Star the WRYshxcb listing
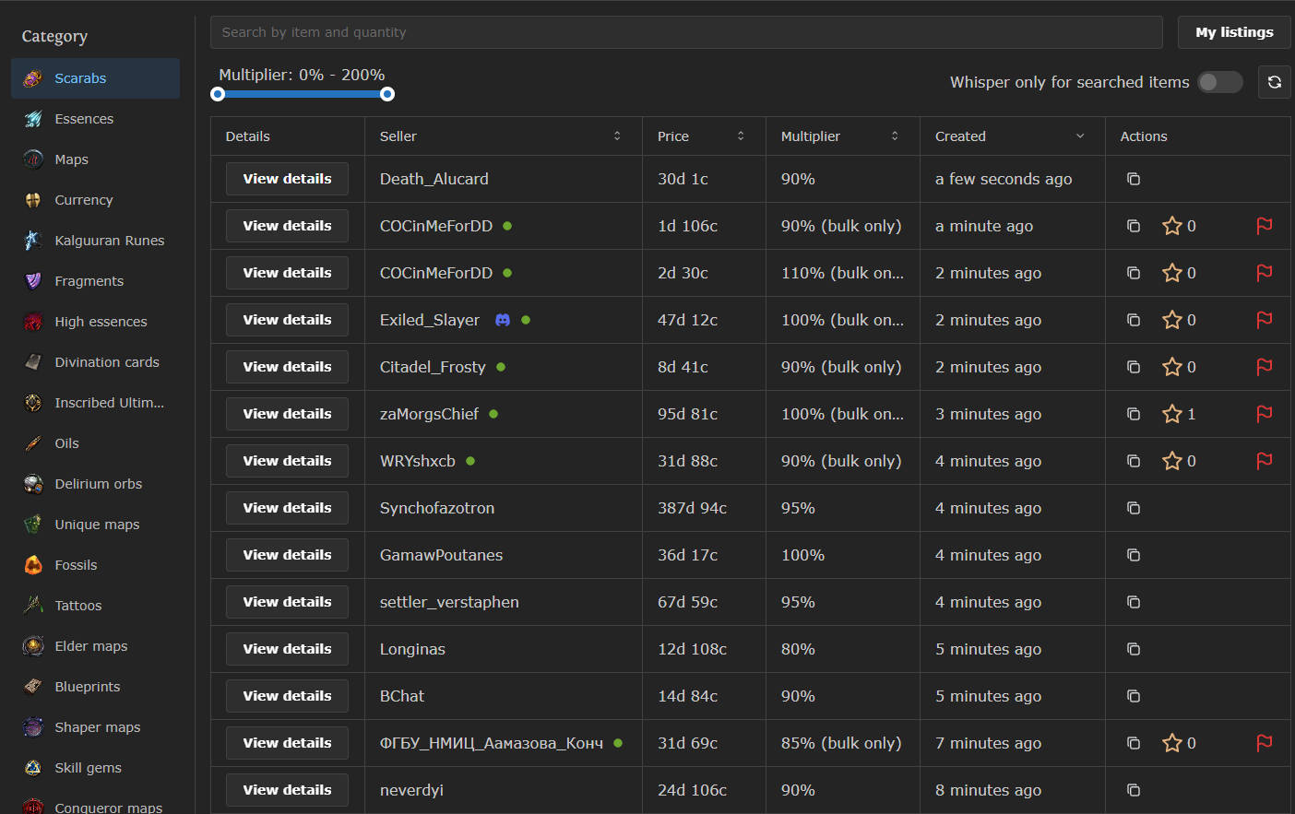 (x=1171, y=461)
